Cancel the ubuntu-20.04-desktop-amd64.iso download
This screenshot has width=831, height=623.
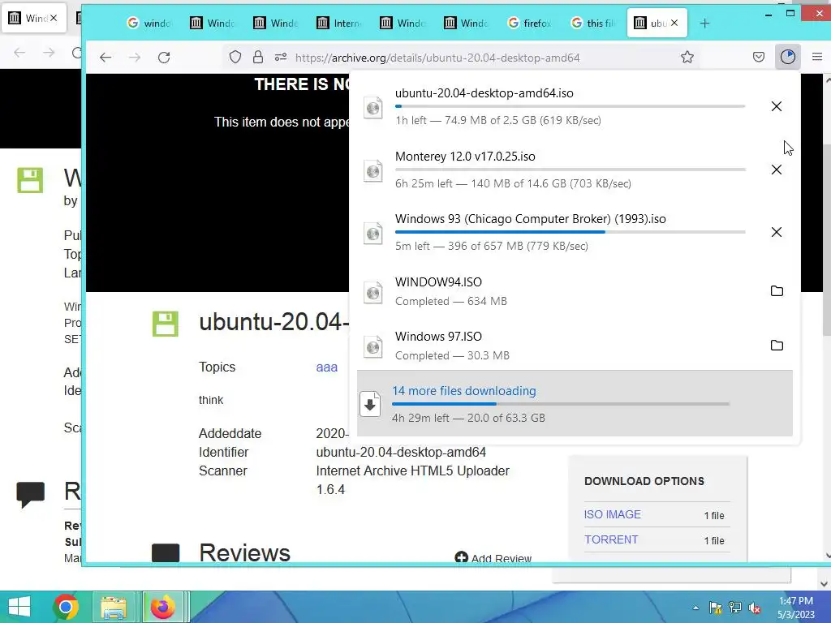(777, 106)
